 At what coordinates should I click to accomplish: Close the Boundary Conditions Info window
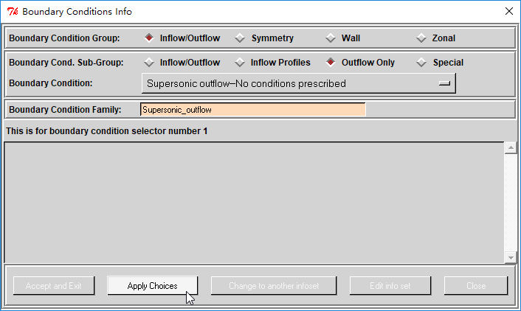click(508, 11)
